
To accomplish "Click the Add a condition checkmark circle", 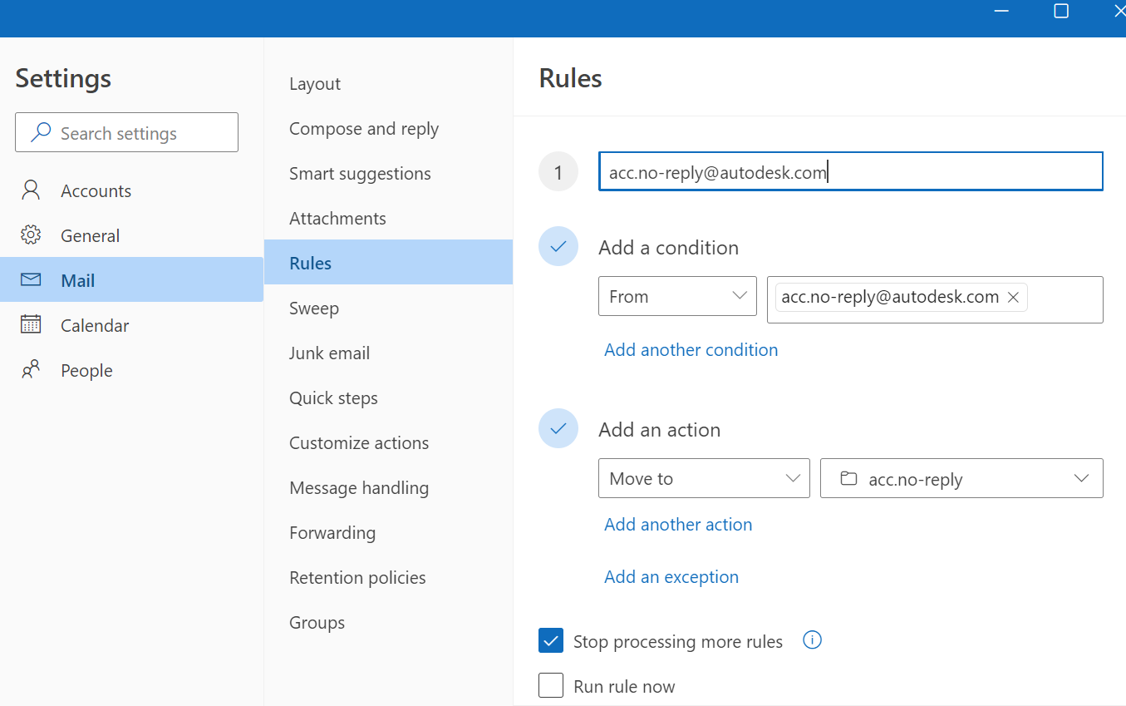I will [558, 246].
